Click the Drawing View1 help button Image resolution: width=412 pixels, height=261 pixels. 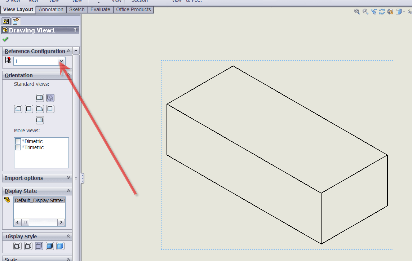(x=75, y=30)
